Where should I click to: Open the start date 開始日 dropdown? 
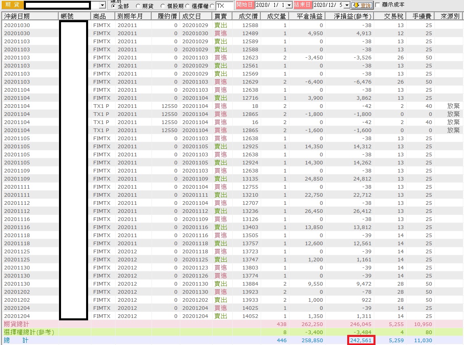pyautogui.click(x=289, y=5)
